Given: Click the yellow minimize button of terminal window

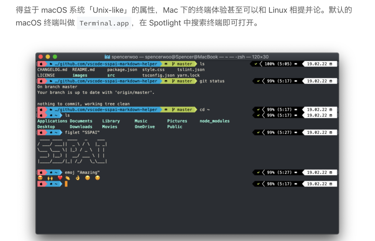Looking at the screenshot, I should [x=48, y=57].
